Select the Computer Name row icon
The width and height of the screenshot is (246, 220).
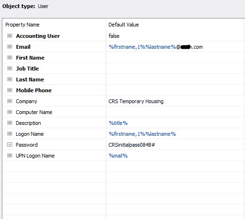9,112
